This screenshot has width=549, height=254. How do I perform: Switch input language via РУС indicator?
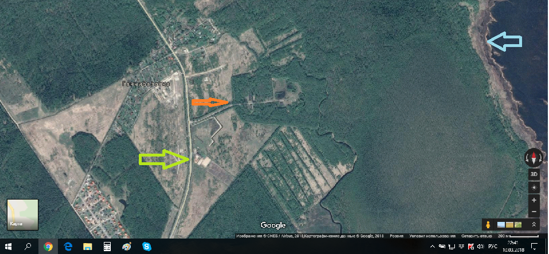click(493, 247)
